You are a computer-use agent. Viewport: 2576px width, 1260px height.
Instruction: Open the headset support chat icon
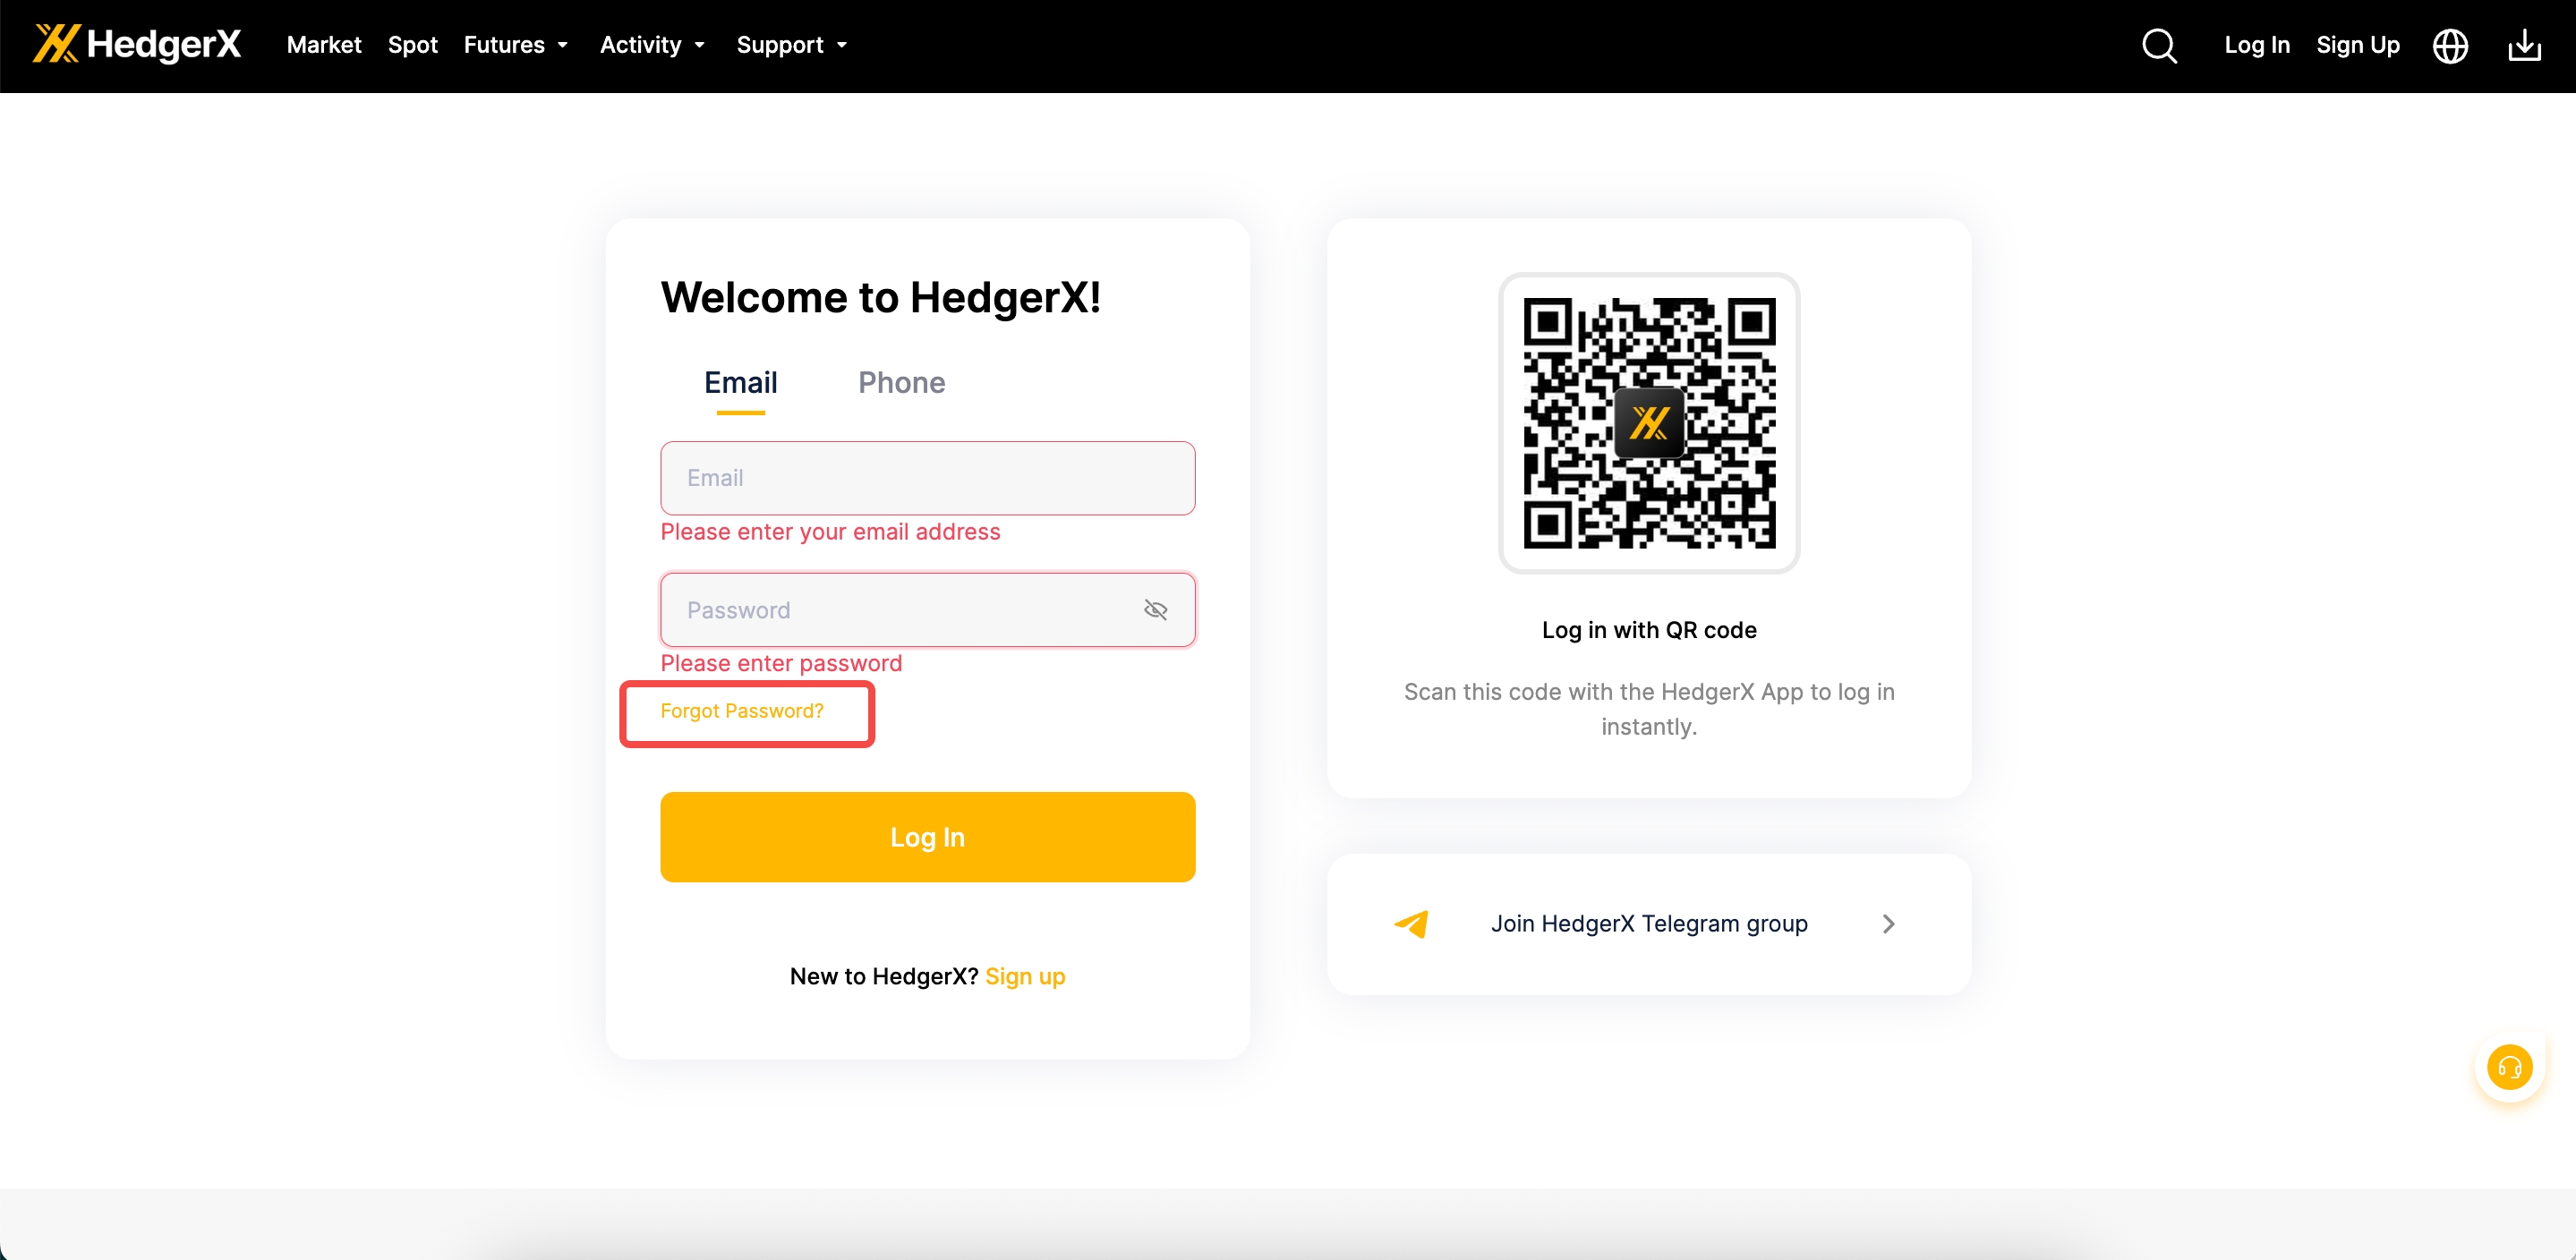pos(2509,1067)
